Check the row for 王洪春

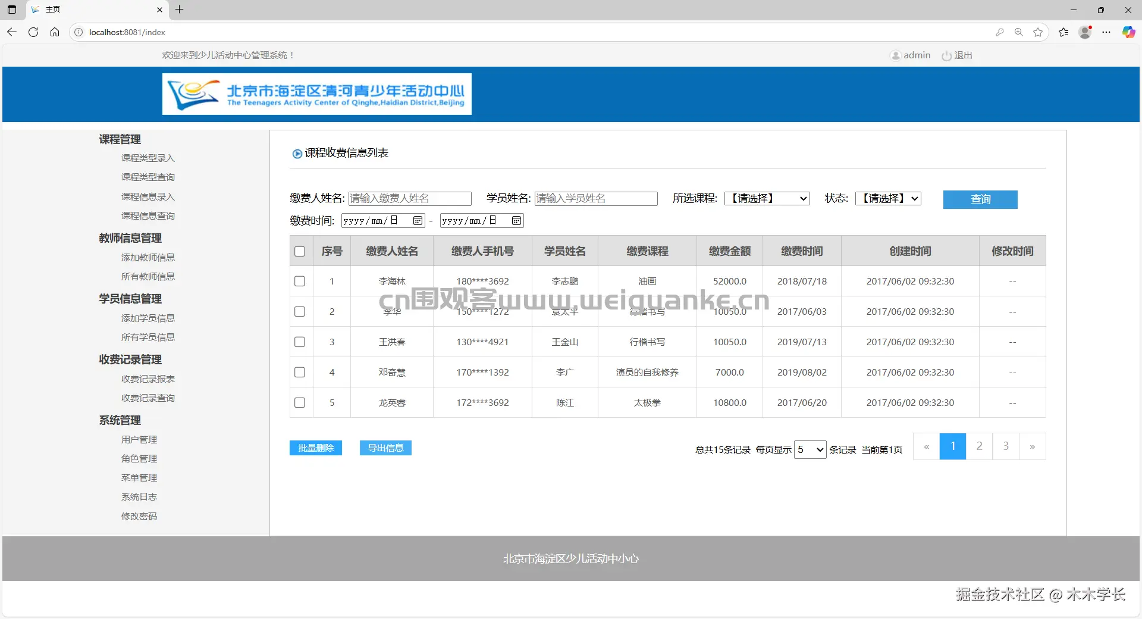[x=300, y=342]
